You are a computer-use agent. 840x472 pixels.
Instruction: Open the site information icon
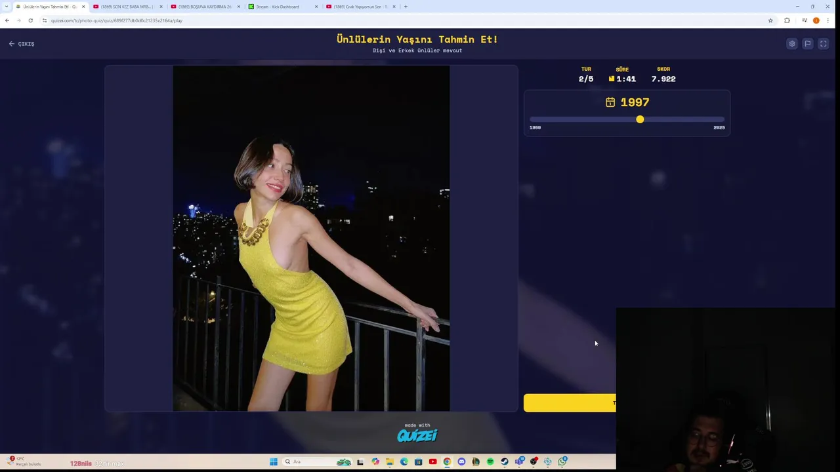(x=45, y=20)
